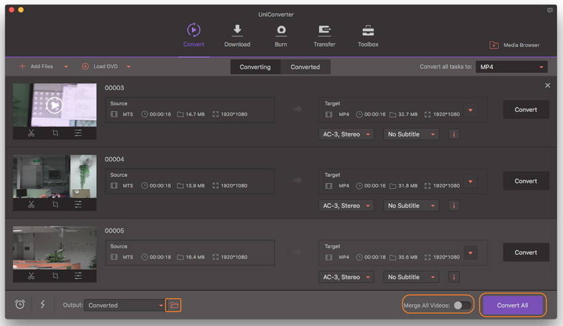Open the Transfer section
This screenshot has width=563, height=326.
pyautogui.click(x=325, y=35)
